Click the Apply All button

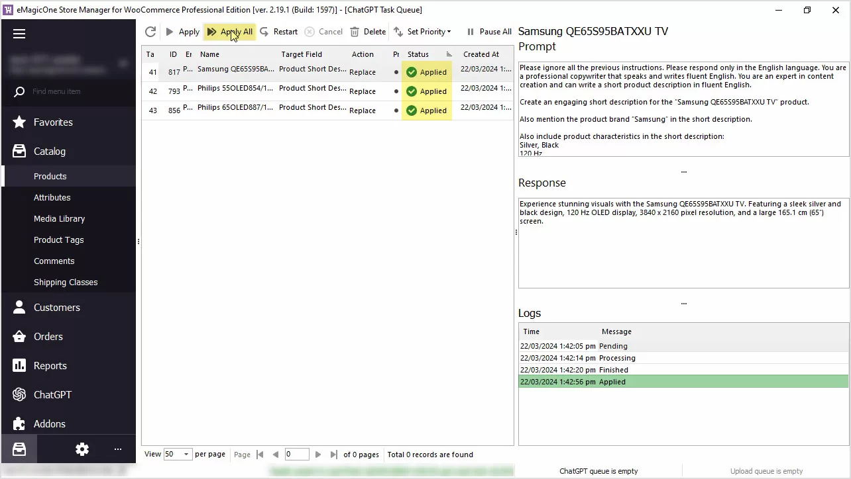point(229,32)
